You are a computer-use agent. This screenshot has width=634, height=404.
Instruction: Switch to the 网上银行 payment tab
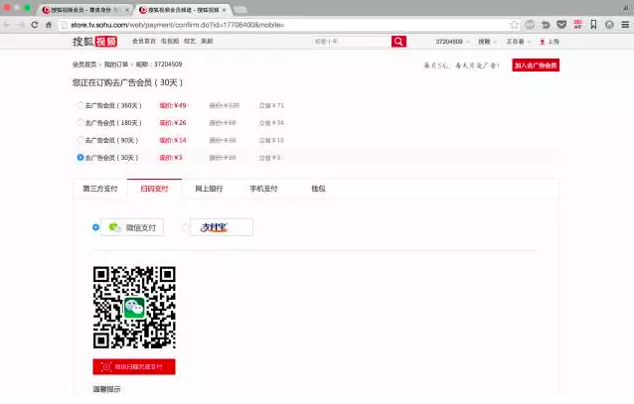click(209, 189)
